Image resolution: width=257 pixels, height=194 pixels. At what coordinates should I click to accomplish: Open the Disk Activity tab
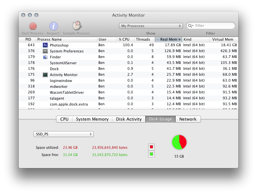[x=129, y=119]
